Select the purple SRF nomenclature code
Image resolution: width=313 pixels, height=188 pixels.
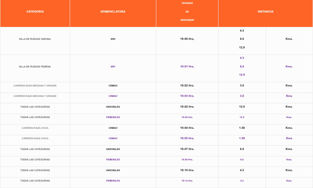113,67
